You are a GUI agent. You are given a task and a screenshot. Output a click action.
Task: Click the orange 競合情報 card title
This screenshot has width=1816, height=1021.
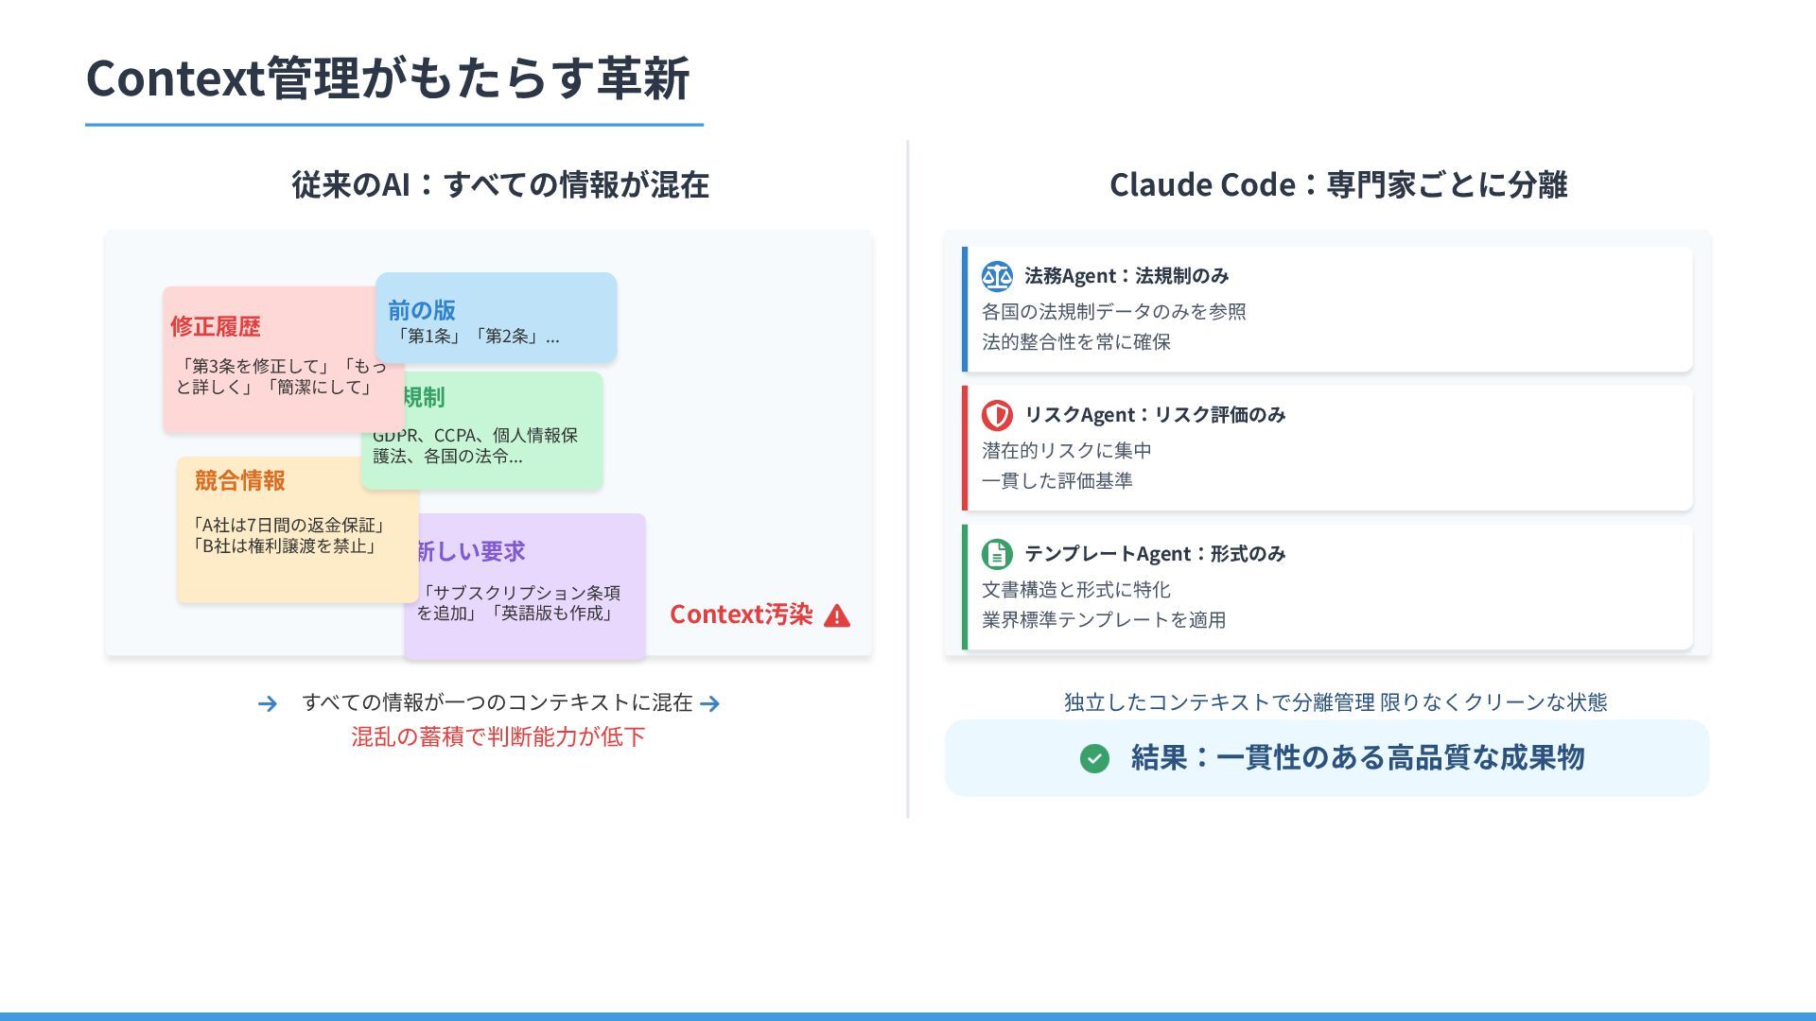pos(240,480)
